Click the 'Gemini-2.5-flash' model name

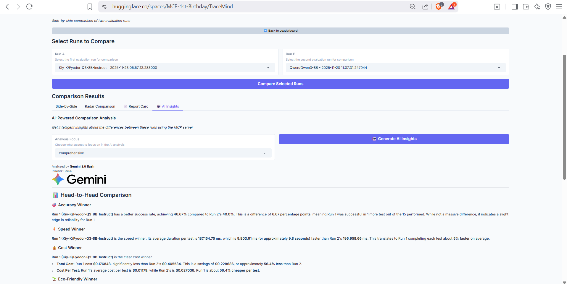tap(82, 166)
